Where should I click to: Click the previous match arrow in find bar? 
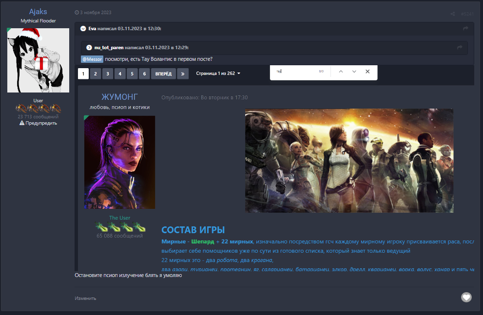click(341, 72)
